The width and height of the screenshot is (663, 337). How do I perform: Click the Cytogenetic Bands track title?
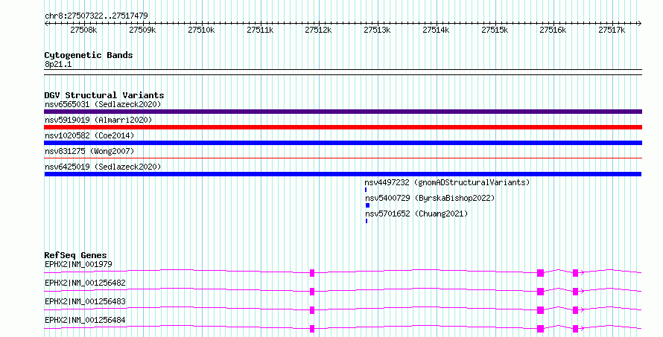coord(89,55)
